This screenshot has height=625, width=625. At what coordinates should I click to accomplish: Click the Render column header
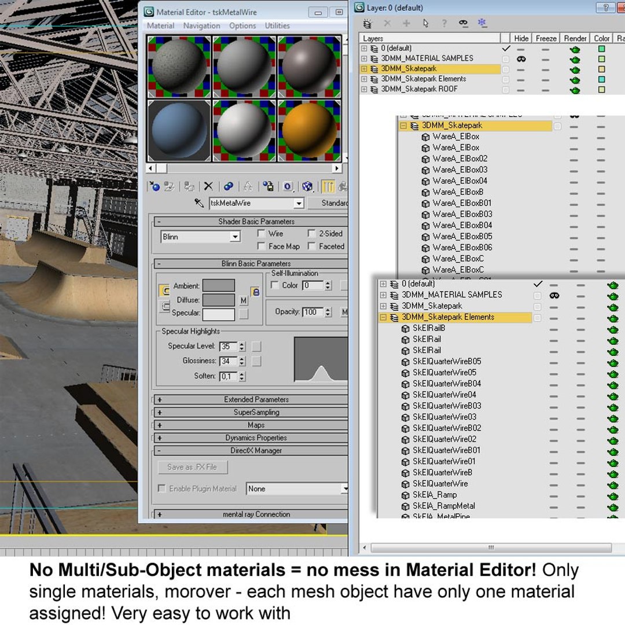click(x=575, y=38)
